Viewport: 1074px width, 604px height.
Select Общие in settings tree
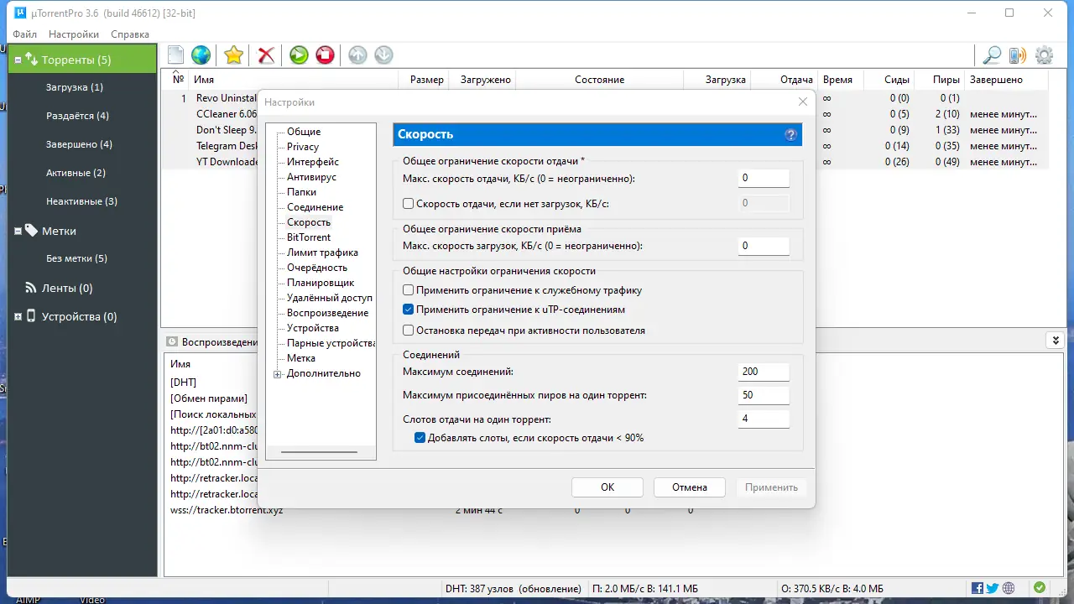click(304, 132)
